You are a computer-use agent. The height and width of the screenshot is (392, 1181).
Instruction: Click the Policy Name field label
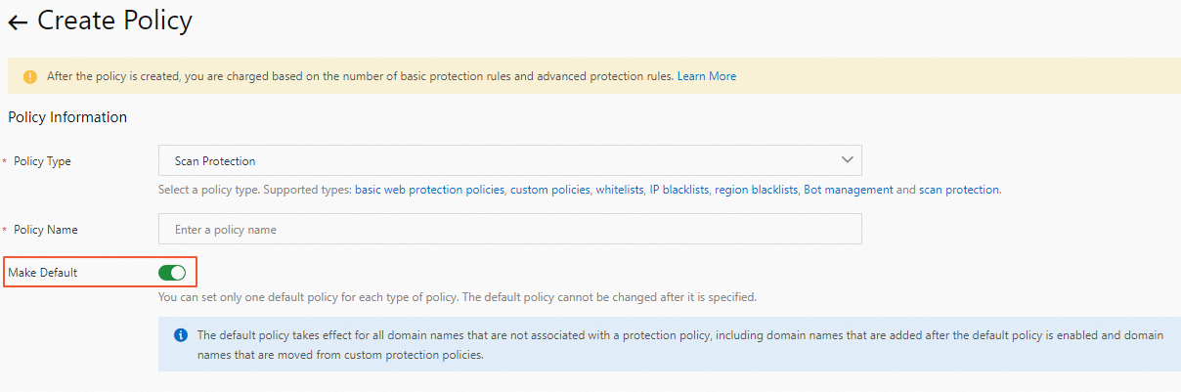[45, 230]
